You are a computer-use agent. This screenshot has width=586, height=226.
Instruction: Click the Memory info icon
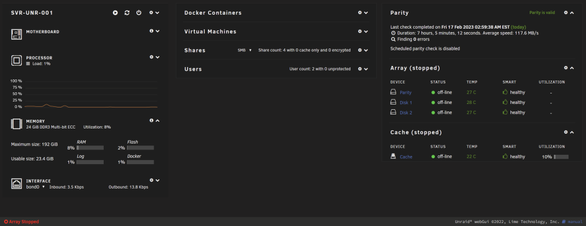coord(151,120)
